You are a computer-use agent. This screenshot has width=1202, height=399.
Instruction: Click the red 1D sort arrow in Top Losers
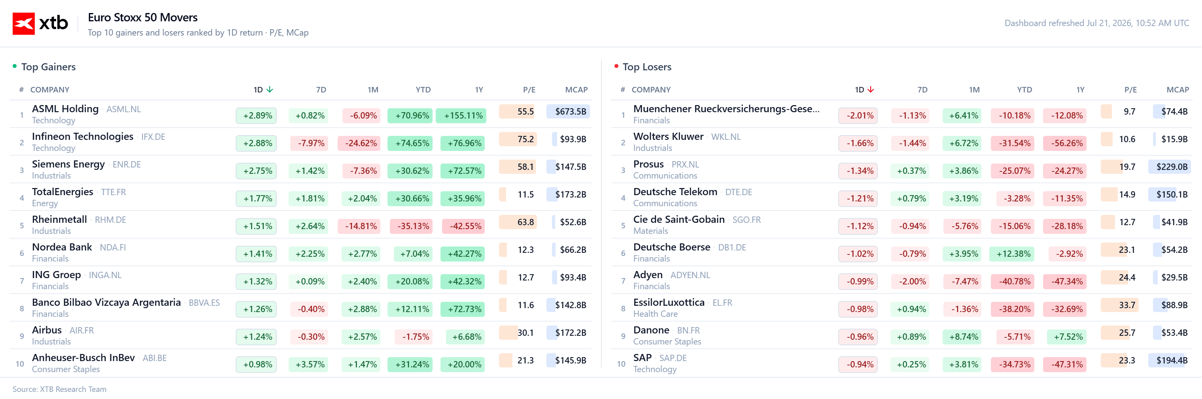pos(871,90)
